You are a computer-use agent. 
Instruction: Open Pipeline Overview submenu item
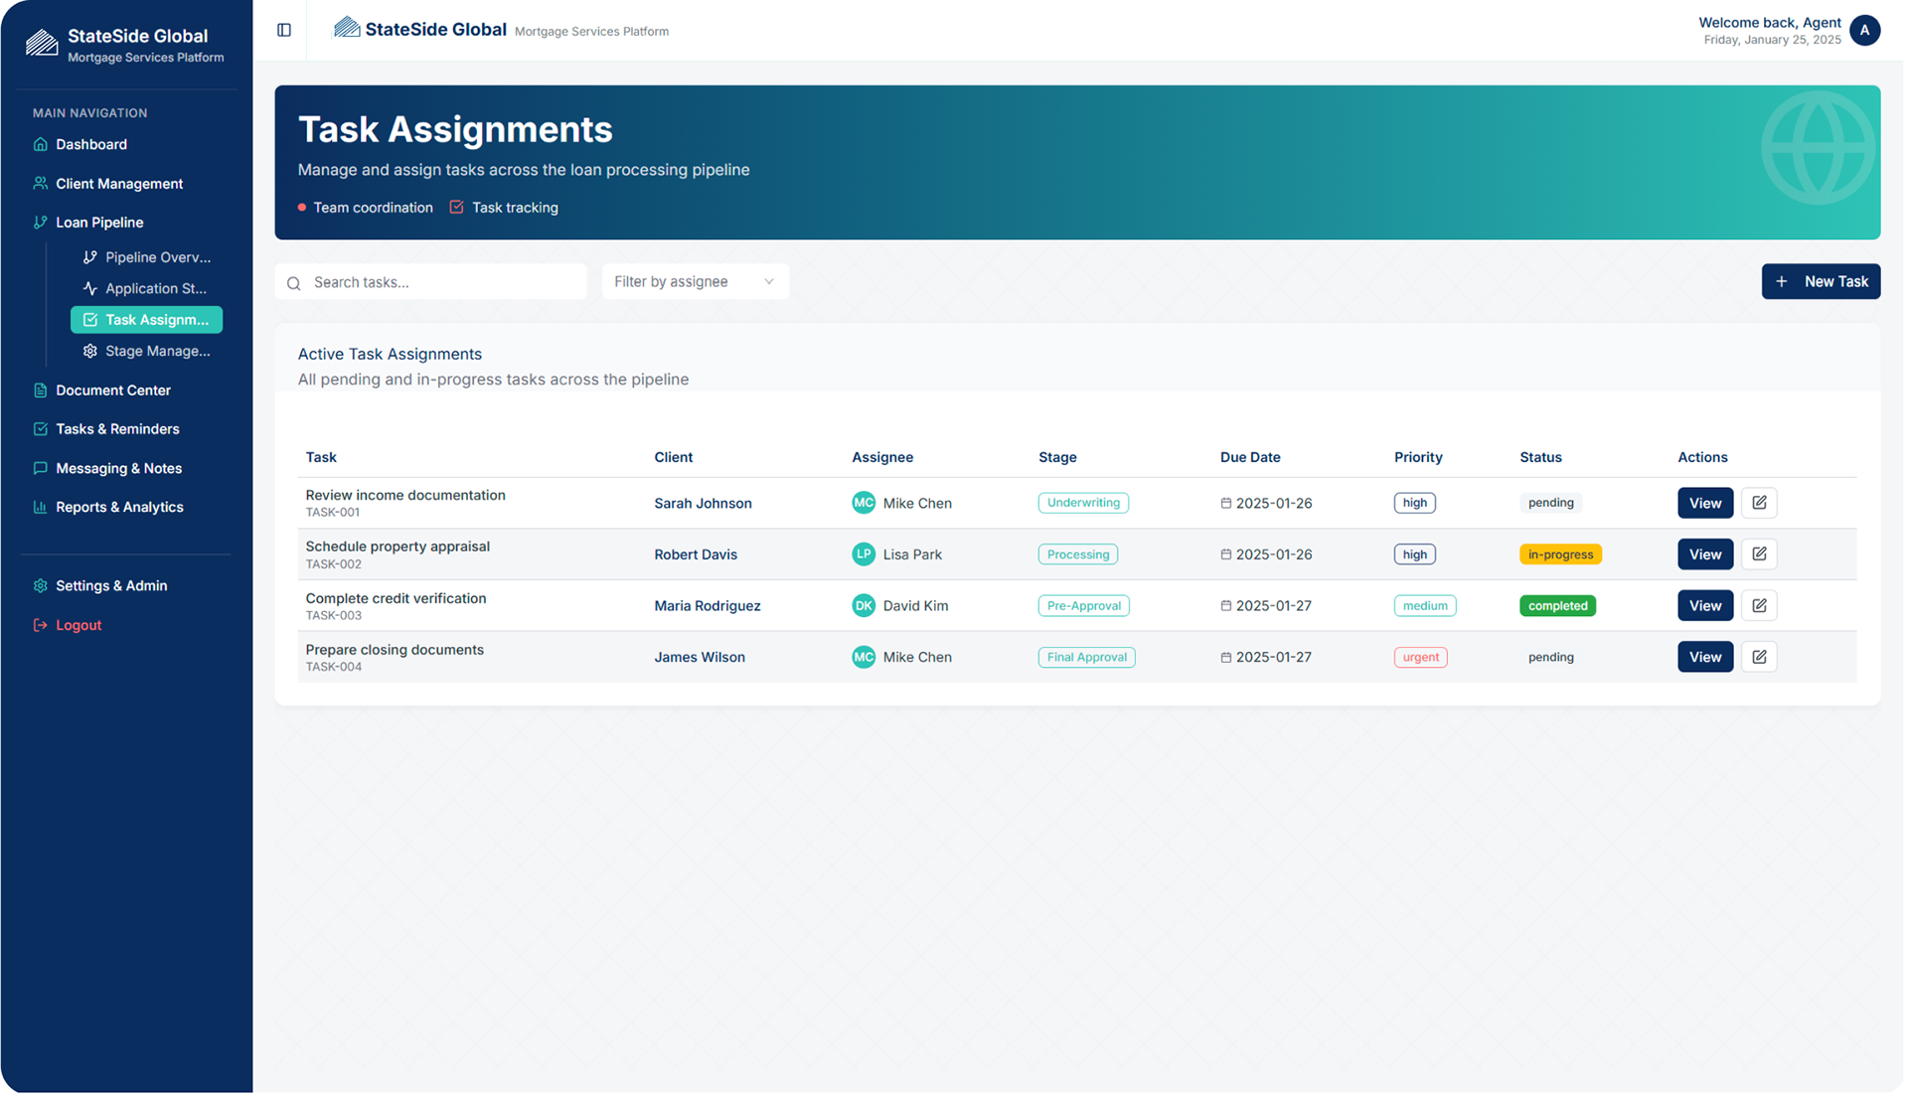click(157, 257)
